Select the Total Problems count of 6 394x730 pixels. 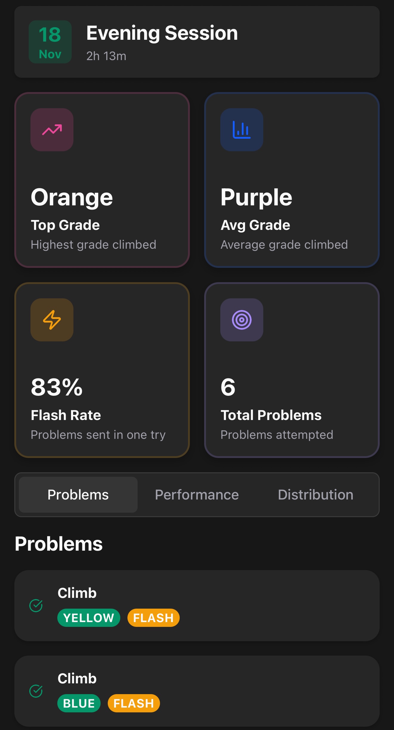(x=228, y=387)
